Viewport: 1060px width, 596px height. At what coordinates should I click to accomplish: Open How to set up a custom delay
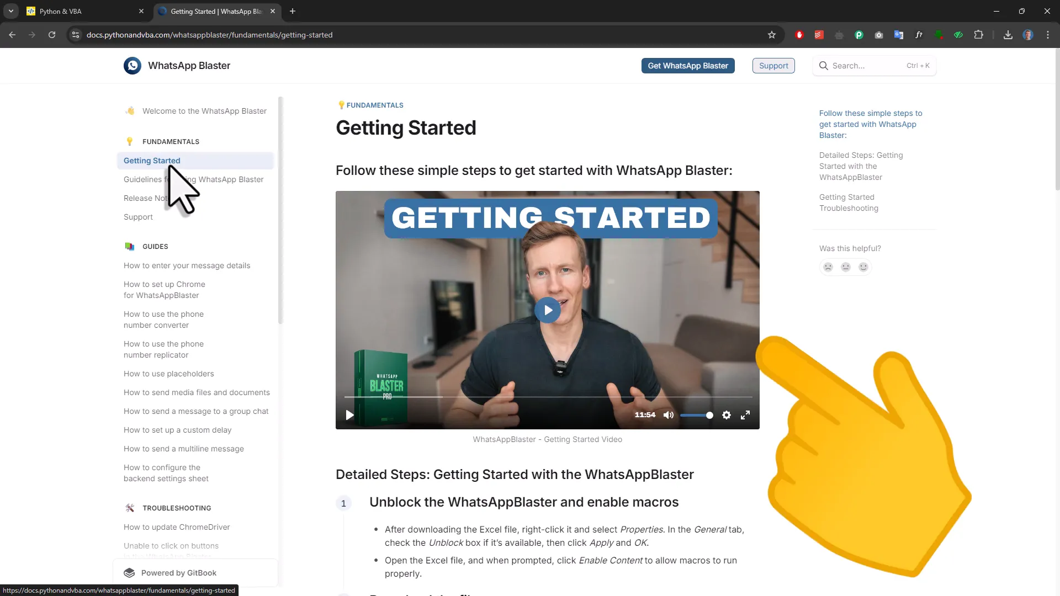point(177,430)
